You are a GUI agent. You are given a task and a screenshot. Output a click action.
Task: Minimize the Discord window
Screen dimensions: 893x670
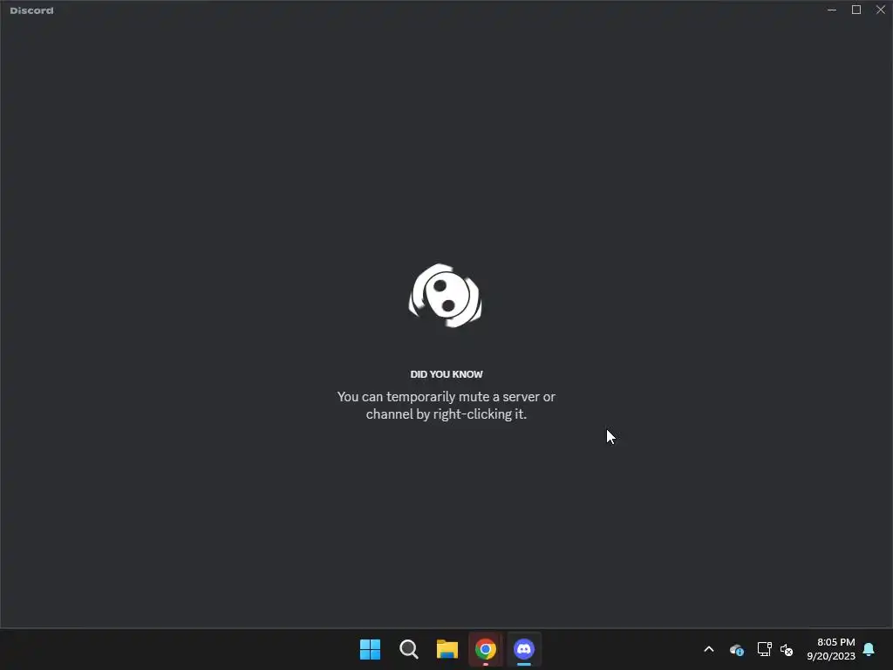click(831, 10)
